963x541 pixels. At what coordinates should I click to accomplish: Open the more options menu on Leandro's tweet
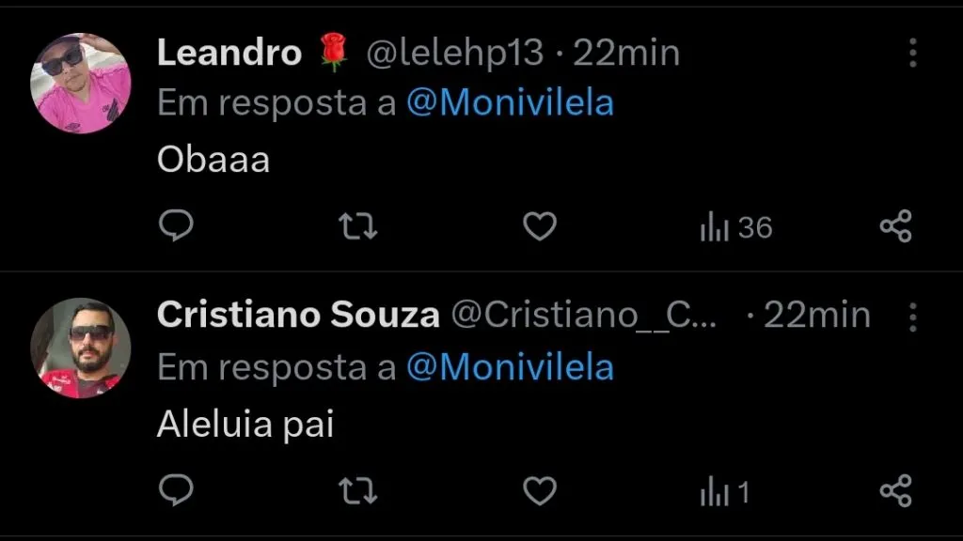tap(911, 54)
